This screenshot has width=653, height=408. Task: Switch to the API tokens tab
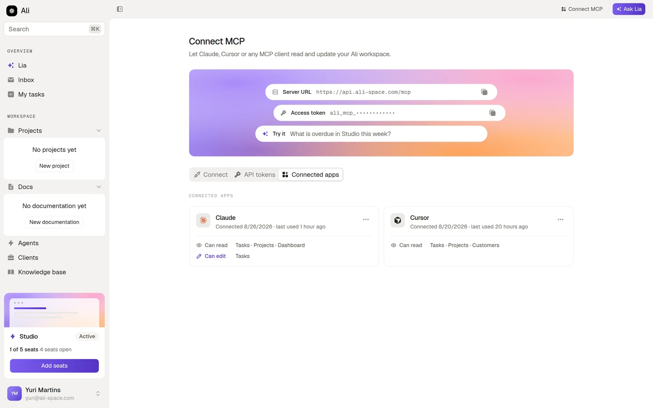[x=255, y=175]
